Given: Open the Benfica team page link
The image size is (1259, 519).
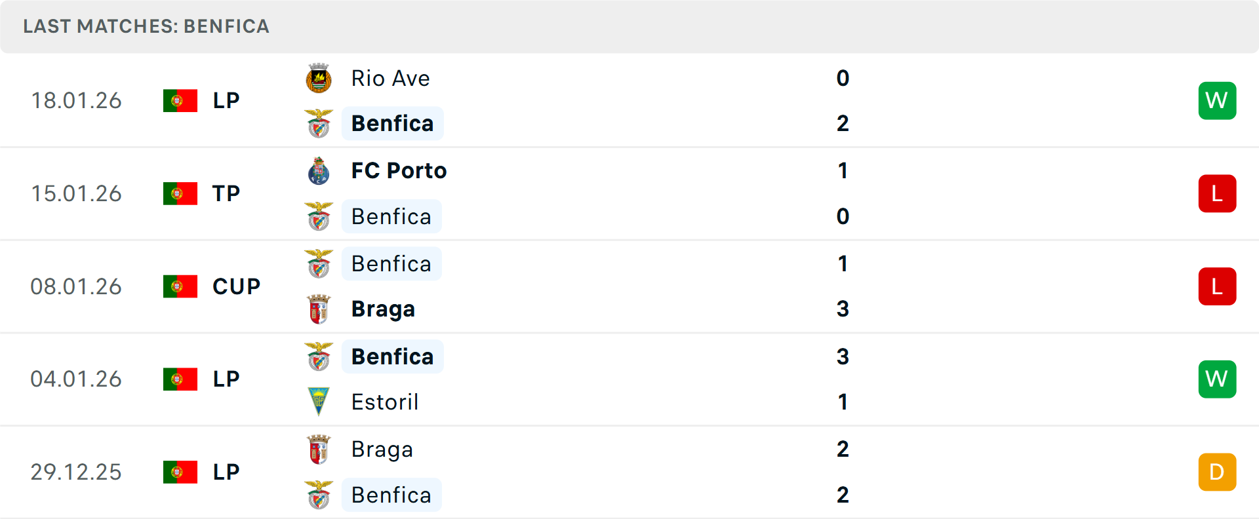Looking at the screenshot, I should (392, 123).
